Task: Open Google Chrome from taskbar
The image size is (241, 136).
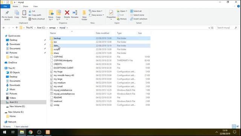Action: [x=31, y=132]
